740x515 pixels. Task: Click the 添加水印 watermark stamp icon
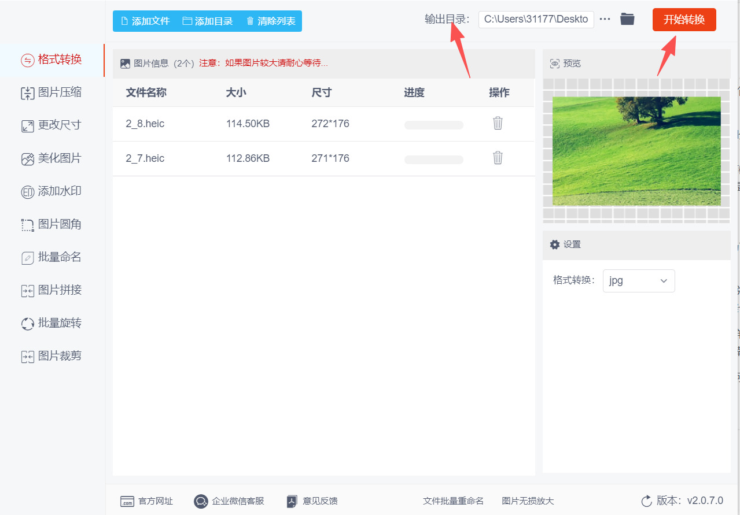click(28, 192)
